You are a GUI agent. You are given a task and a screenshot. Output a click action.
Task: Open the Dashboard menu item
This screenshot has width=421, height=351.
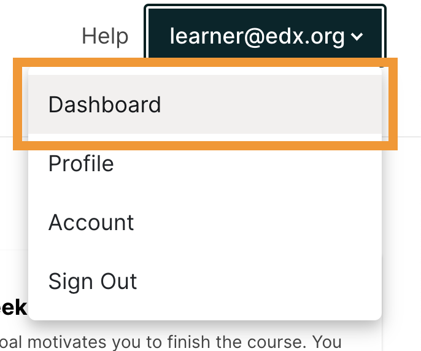tap(205, 104)
